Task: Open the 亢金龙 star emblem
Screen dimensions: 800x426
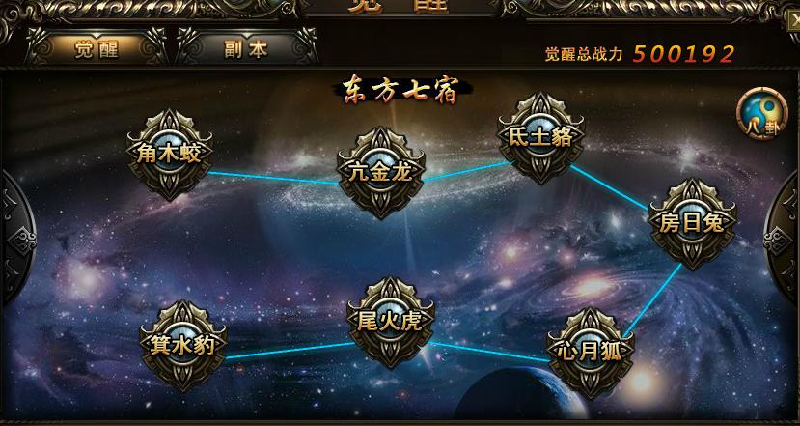Action: click(x=380, y=173)
